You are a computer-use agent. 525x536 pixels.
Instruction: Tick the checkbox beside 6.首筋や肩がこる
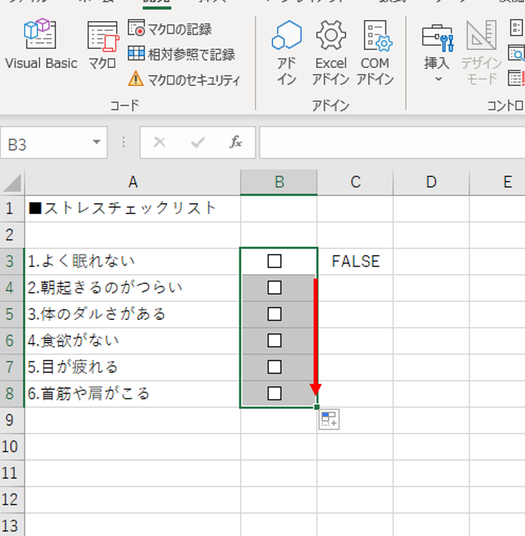pyautogui.click(x=274, y=393)
